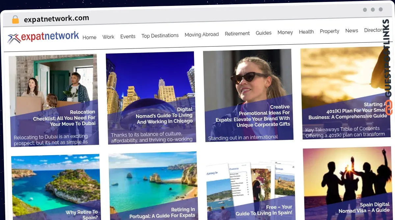The height and width of the screenshot is (220, 395).
Task: Select Money in the navigation bar
Action: [285, 32]
